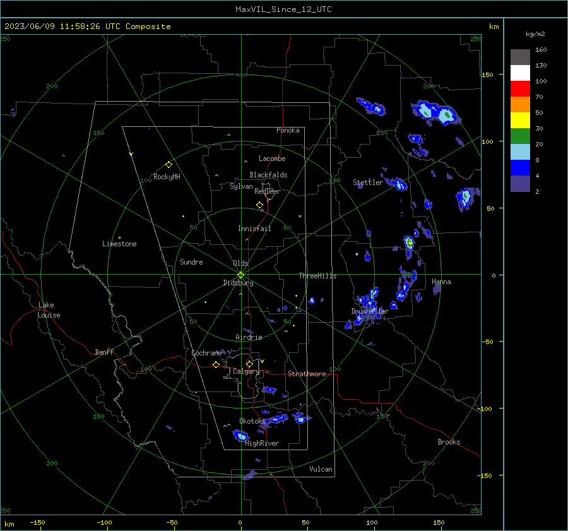Select the yellow diamond marker above Calgary label
Viewport: 568px width, 531px height.
pos(249,364)
